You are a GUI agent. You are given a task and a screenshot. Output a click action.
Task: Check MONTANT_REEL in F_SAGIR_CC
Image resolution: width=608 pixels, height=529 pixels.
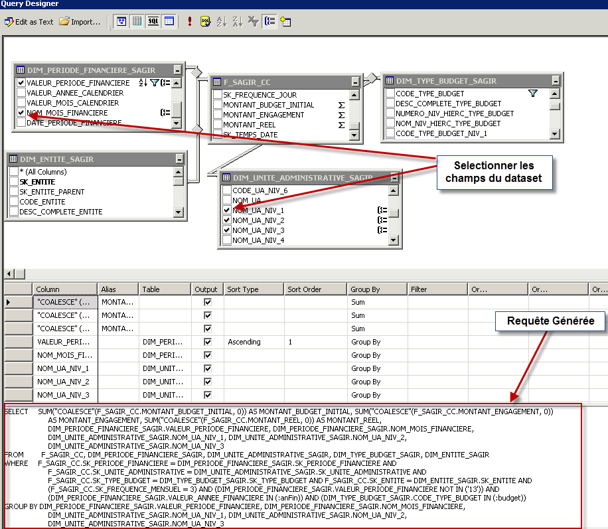[x=217, y=124]
